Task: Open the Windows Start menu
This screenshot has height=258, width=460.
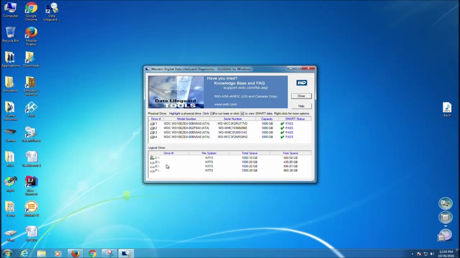Action: coord(8,253)
